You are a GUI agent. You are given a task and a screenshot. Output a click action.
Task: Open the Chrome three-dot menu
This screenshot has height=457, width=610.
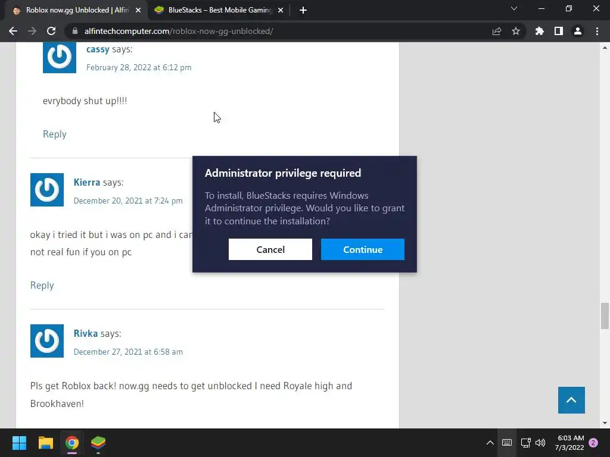[x=597, y=31]
